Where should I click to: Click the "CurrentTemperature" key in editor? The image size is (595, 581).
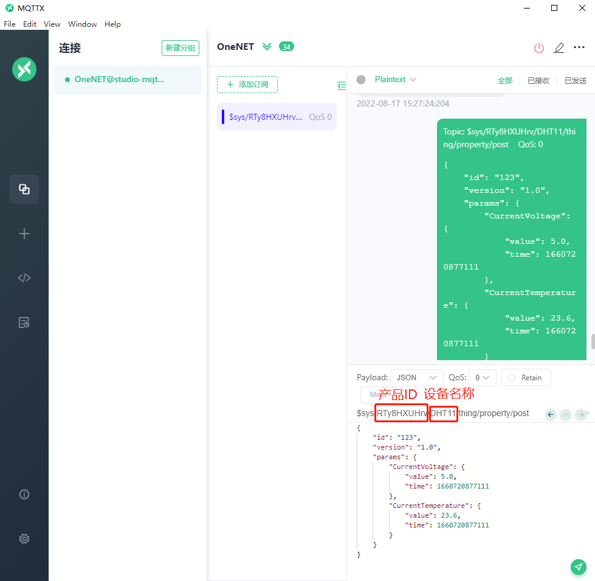tap(429, 506)
